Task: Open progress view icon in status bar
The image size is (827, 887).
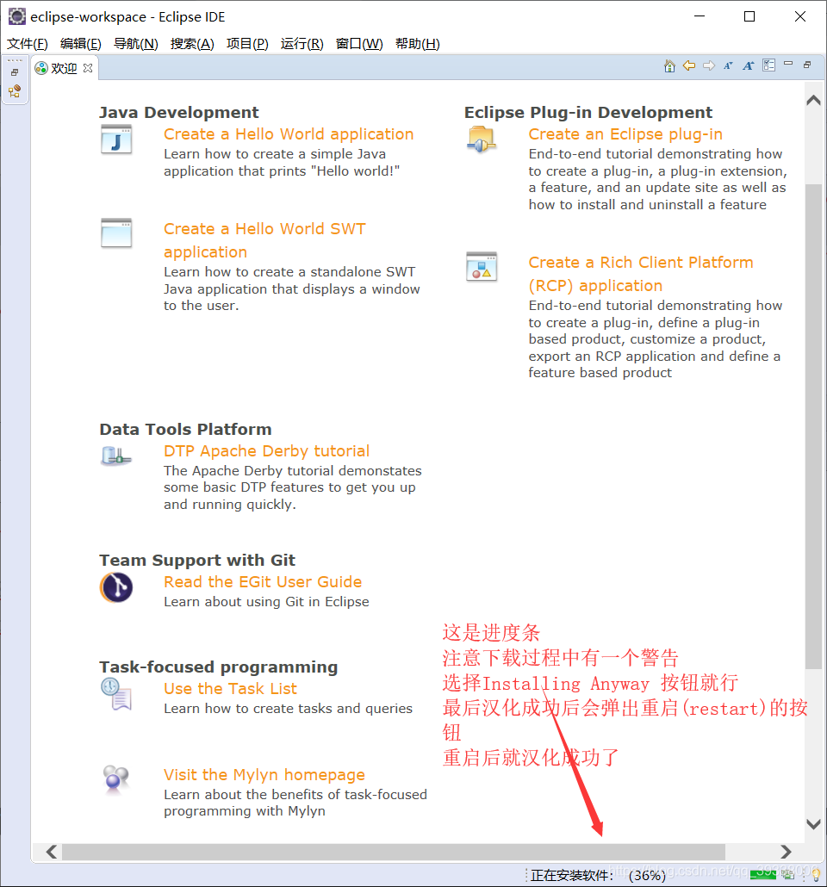Action: coord(788,875)
